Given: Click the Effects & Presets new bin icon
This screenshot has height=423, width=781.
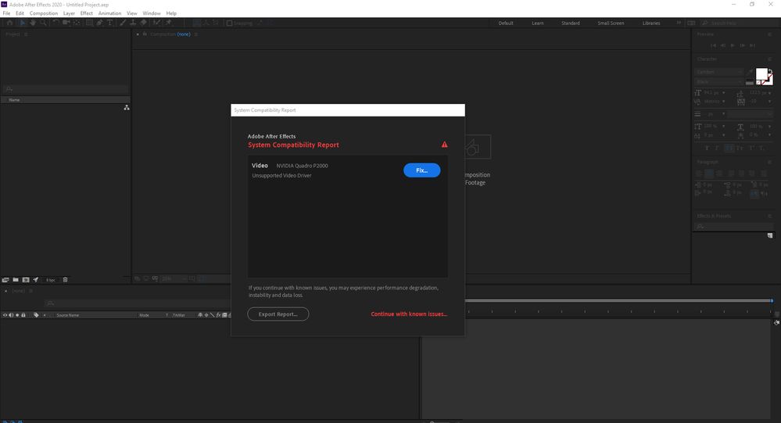Looking at the screenshot, I should click(770, 235).
